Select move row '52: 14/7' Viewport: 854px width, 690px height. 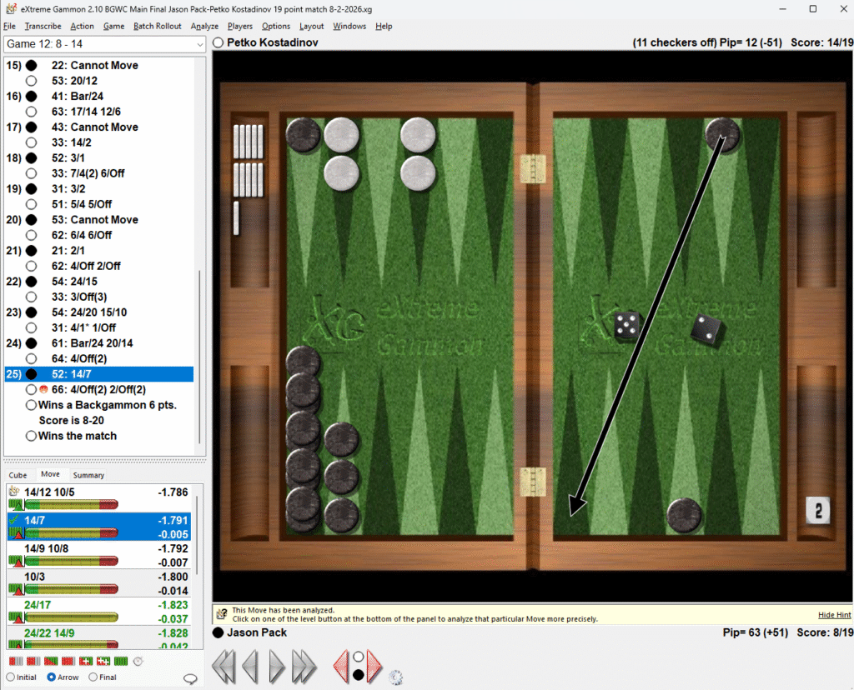click(x=99, y=374)
